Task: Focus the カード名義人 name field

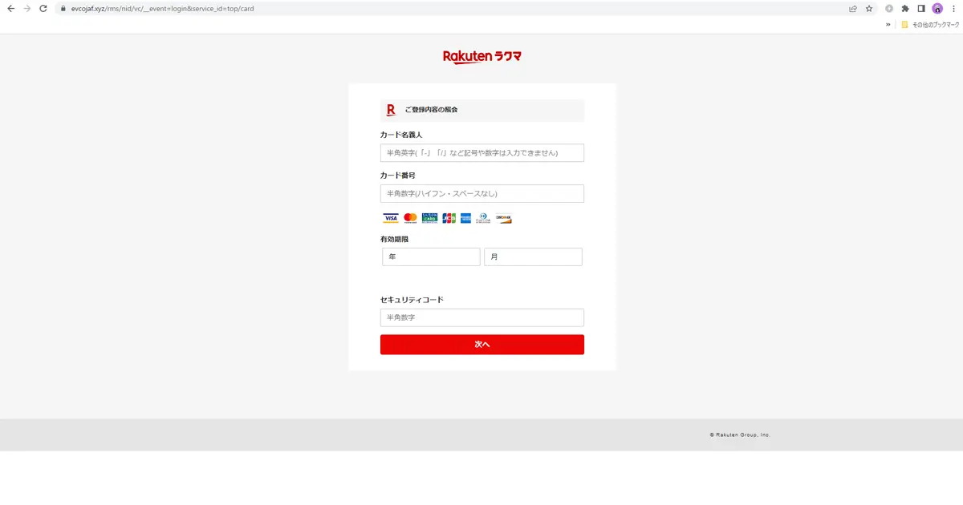Action: (482, 153)
